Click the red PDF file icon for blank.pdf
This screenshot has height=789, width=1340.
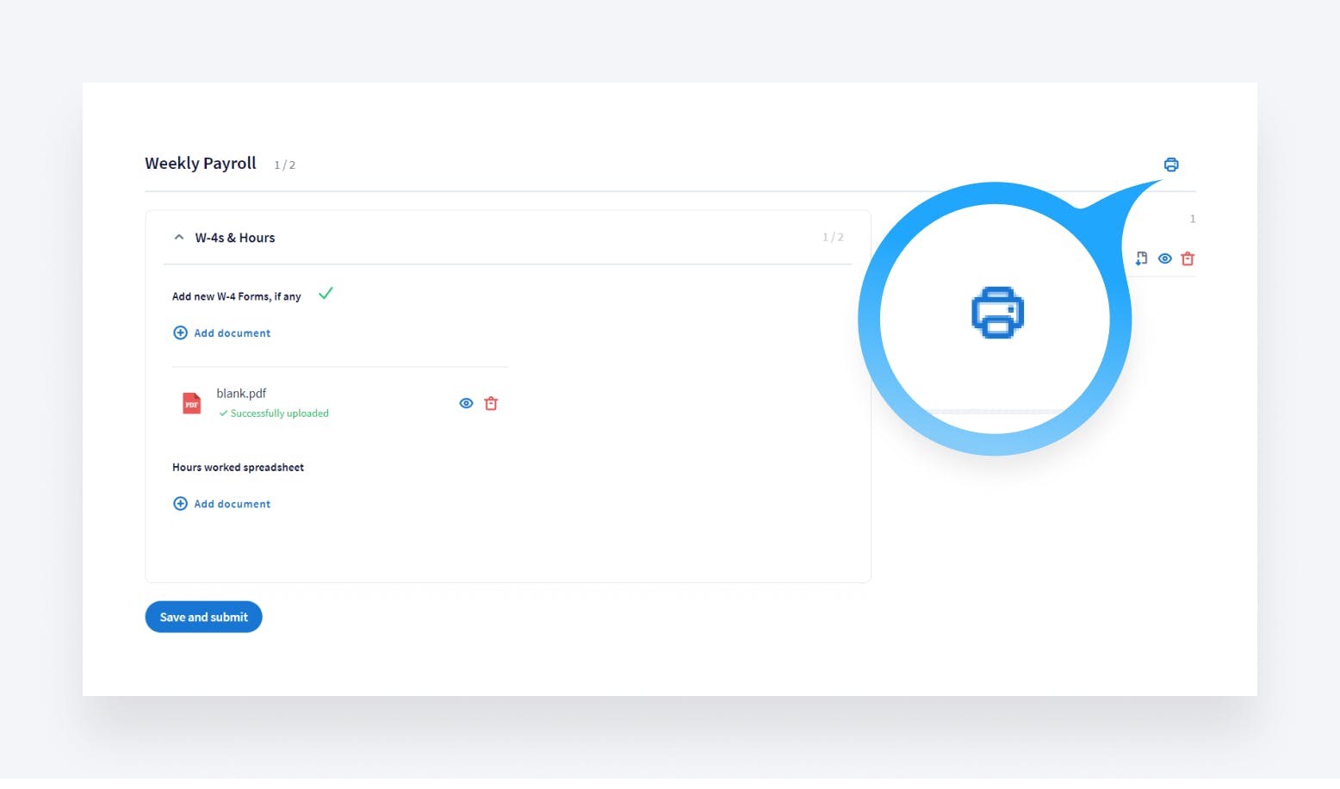tap(192, 403)
